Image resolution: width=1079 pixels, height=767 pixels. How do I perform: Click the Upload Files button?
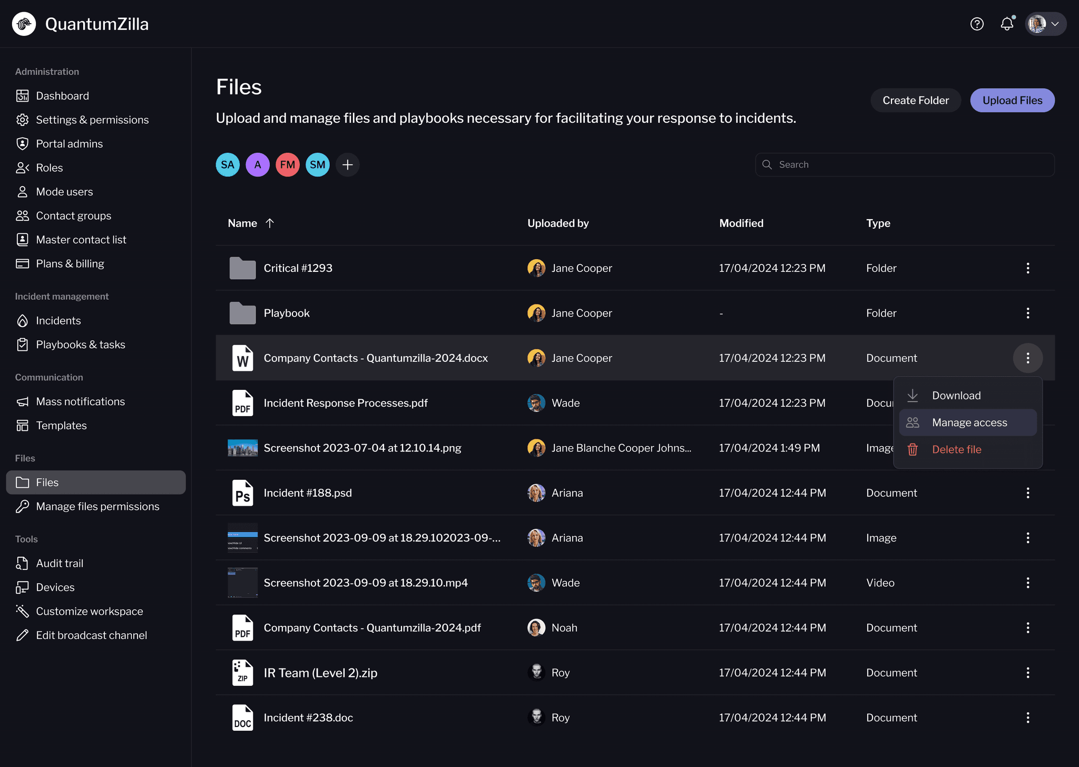coord(1012,100)
